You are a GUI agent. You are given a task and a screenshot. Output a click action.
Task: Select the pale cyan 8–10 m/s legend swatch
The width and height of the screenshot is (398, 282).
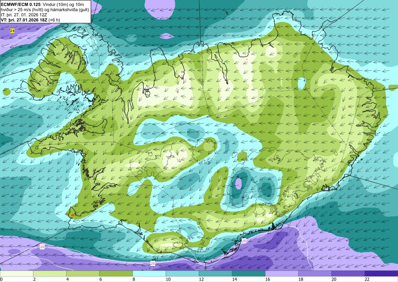pos(149,274)
